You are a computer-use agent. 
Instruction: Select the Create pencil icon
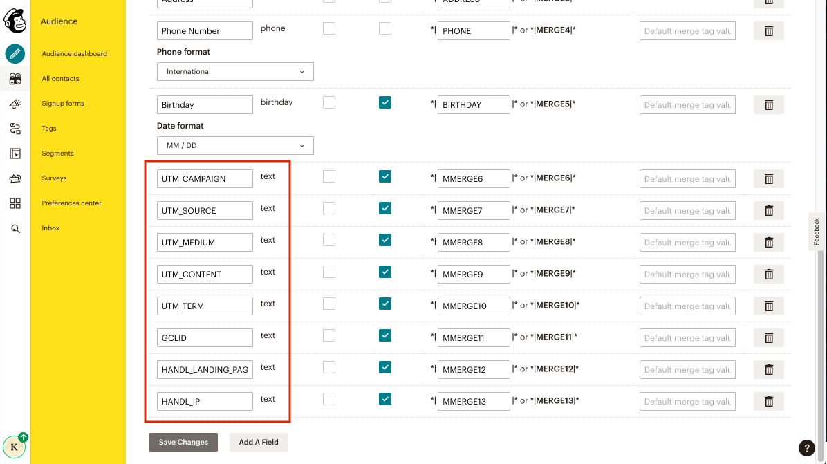click(x=15, y=53)
